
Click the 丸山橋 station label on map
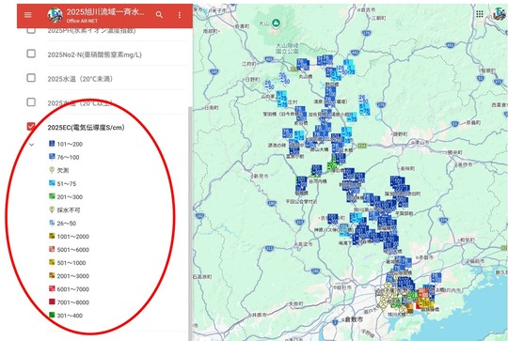305,77
